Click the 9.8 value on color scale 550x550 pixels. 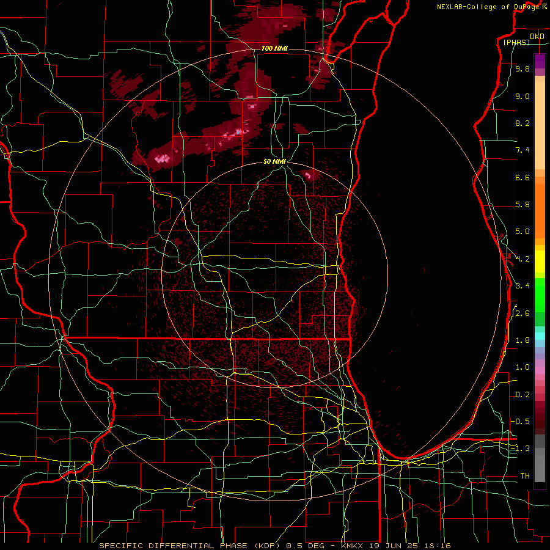click(522, 69)
